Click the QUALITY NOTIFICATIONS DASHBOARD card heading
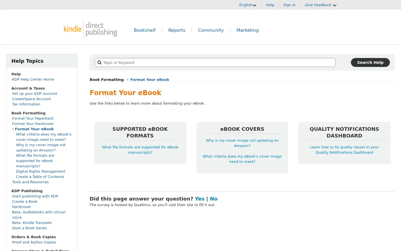Screen dimensions: 401x251 click(344, 132)
